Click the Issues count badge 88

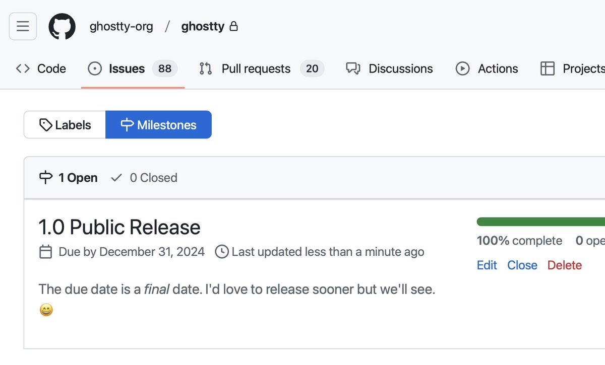pos(165,68)
